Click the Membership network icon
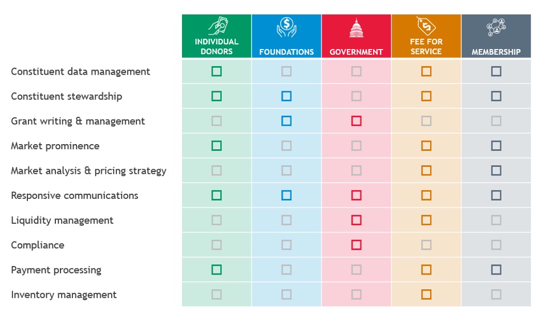This screenshot has width=534, height=311. tap(496, 28)
